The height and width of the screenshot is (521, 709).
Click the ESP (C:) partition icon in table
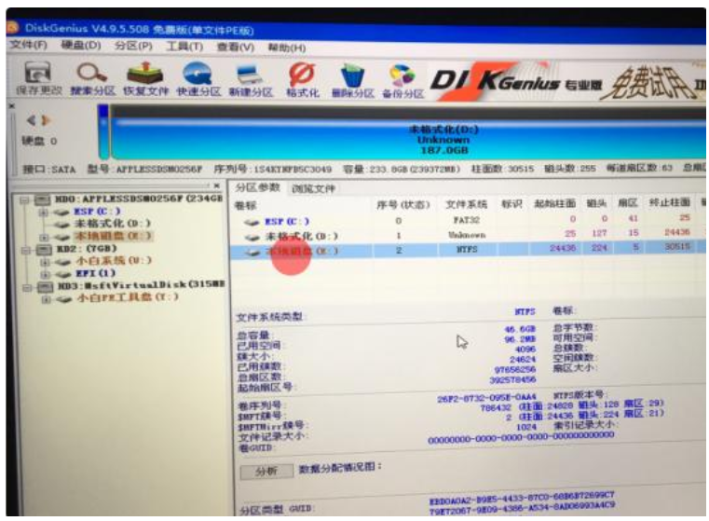coord(252,222)
